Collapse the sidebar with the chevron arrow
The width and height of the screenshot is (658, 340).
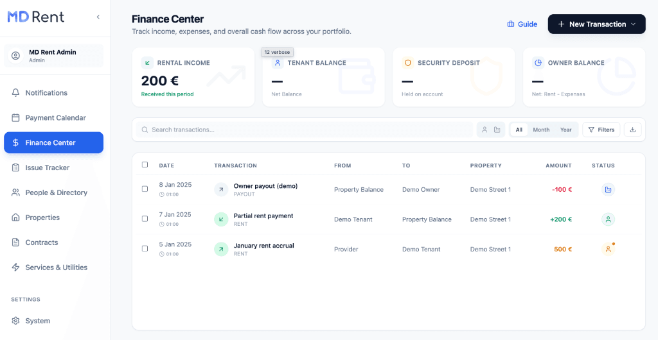point(98,17)
